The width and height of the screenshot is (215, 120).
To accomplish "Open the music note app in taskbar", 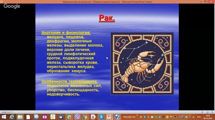I will tap(53, 117).
